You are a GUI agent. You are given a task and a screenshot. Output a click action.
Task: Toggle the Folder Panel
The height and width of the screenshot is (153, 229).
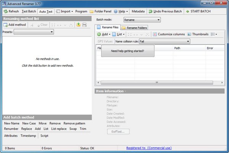(x=100, y=11)
